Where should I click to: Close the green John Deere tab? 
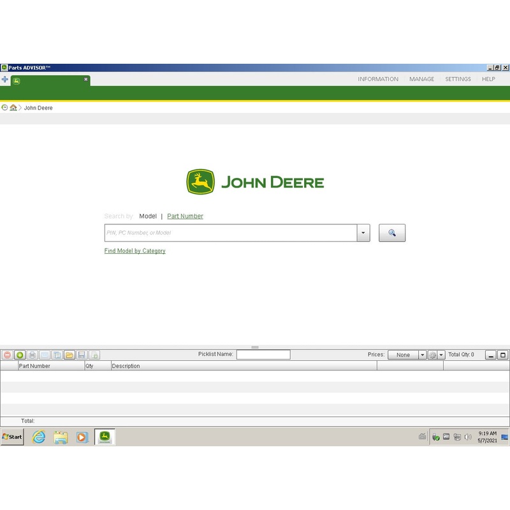(86, 79)
